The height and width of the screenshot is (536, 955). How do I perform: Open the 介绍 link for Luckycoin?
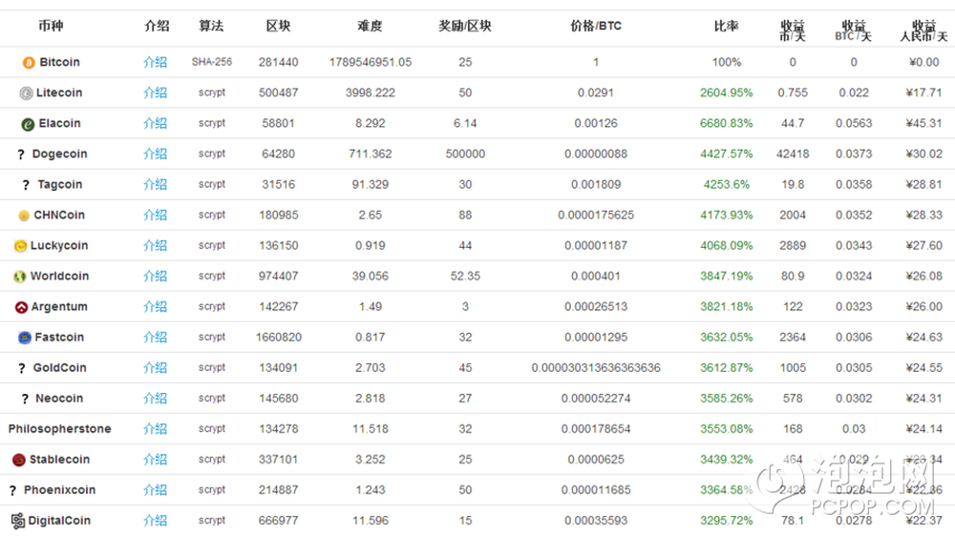coord(155,245)
